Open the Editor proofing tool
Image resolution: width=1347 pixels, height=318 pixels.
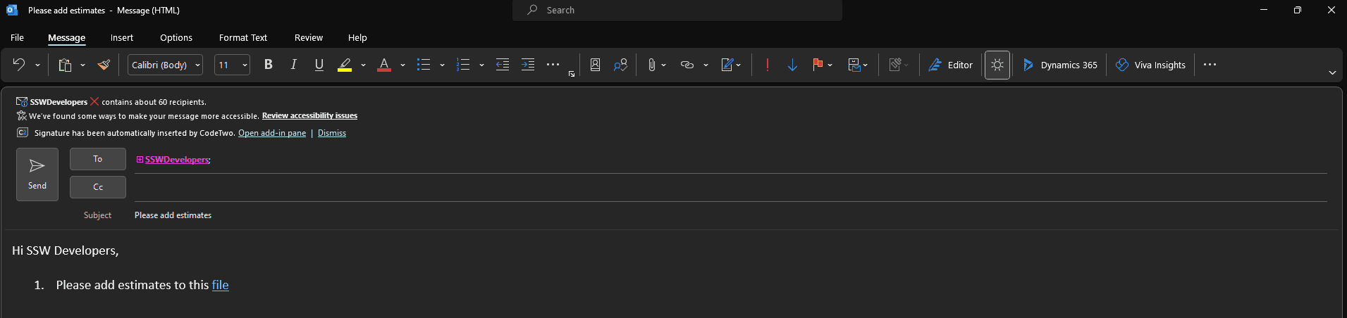[950, 65]
